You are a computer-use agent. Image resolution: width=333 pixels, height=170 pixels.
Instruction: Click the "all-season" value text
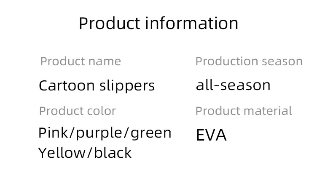coord(233,85)
